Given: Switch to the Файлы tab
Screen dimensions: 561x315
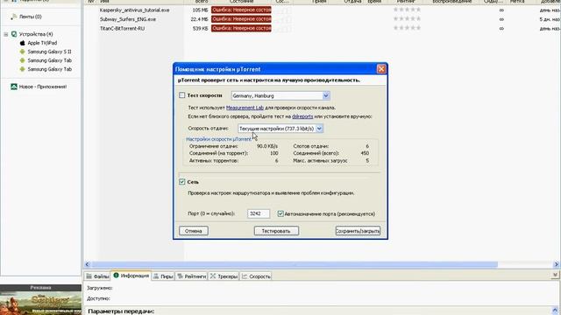Looking at the screenshot, I should tap(97, 276).
